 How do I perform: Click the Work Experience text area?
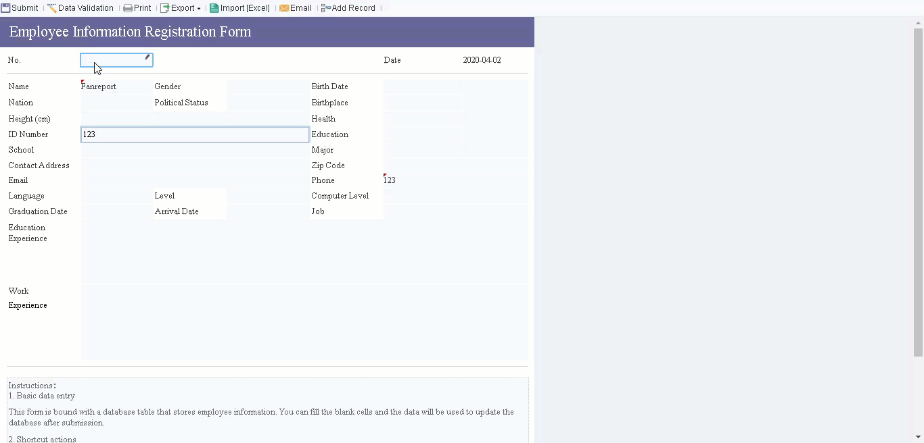304,321
